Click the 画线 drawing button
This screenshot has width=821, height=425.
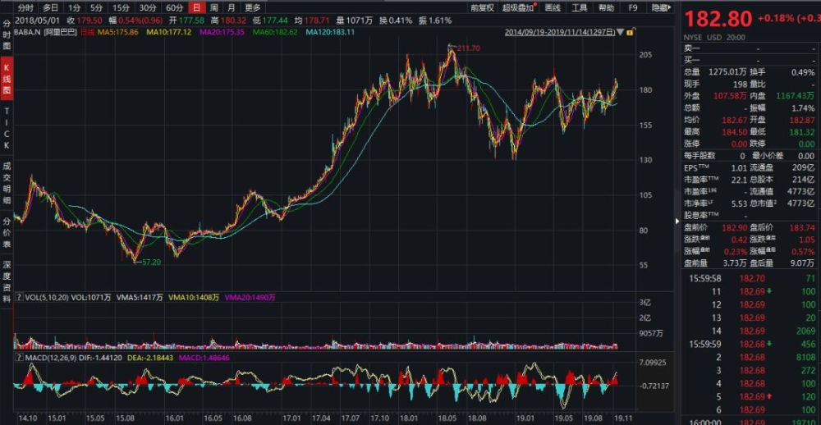[x=553, y=8]
